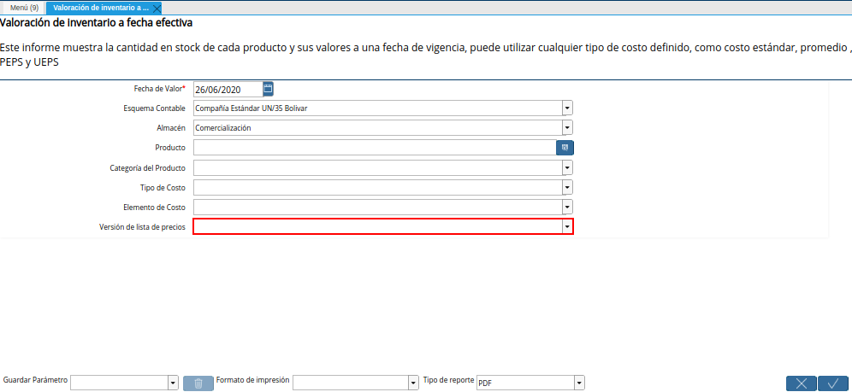Click the Fecha de Valor date field
The width and height of the screenshot is (852, 392).
click(228, 89)
